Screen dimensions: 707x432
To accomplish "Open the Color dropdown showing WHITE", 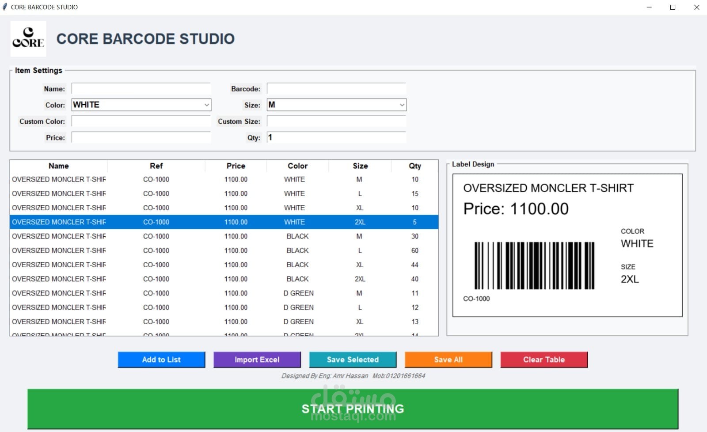I will [141, 105].
